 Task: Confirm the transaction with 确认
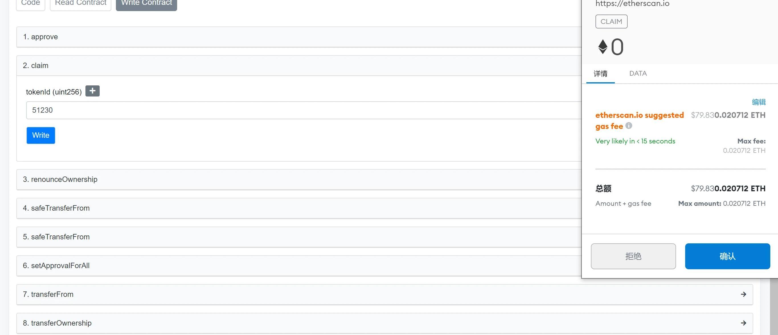(727, 256)
